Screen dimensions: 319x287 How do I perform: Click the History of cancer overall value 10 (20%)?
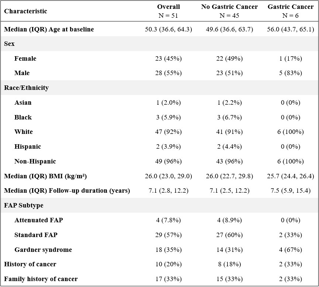click(x=169, y=264)
